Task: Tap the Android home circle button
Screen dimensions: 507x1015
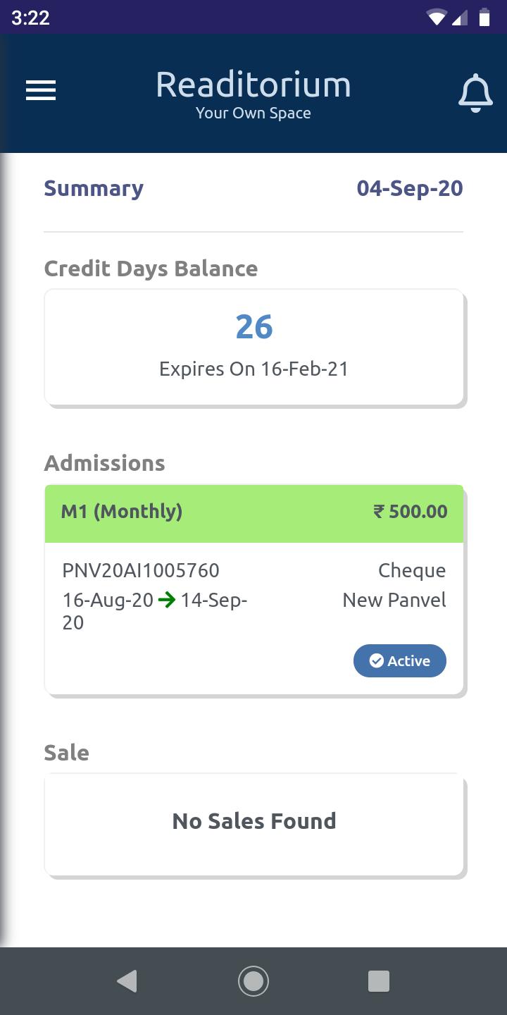Action: pos(254,981)
